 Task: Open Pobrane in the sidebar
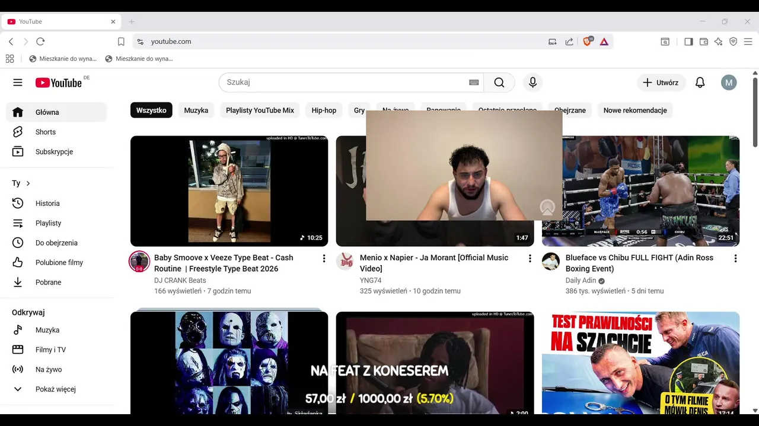tap(56, 282)
